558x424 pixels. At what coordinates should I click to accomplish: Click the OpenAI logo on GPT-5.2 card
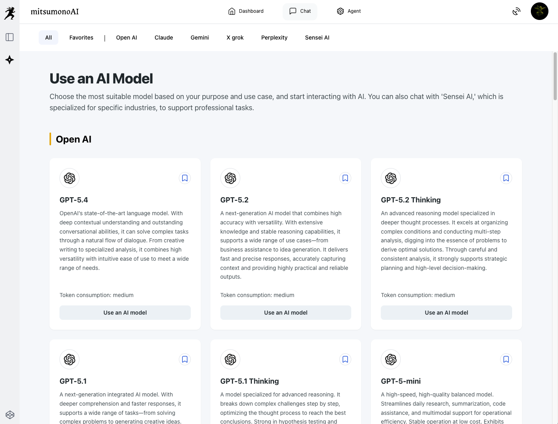(230, 178)
